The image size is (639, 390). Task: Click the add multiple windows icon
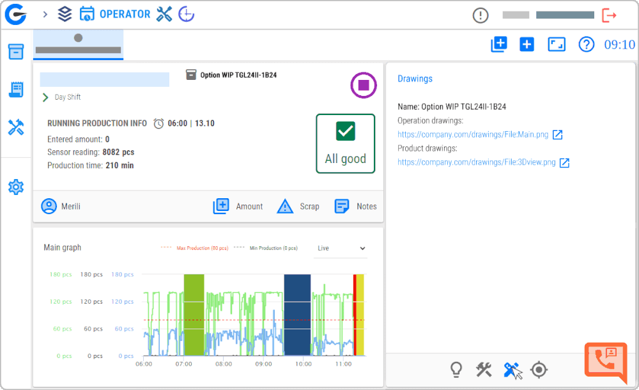[x=499, y=44]
